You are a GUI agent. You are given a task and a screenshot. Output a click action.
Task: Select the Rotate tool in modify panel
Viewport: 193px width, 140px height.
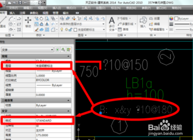pyautogui.click(x=41, y=18)
